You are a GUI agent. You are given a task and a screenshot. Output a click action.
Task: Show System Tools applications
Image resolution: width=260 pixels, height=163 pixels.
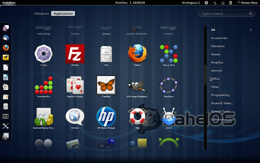click(220, 111)
